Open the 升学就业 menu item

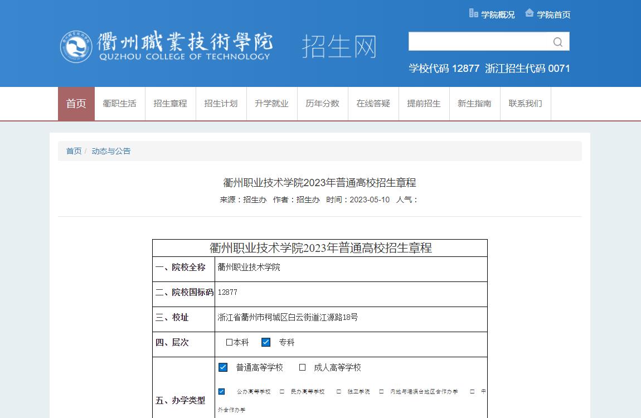tap(271, 103)
